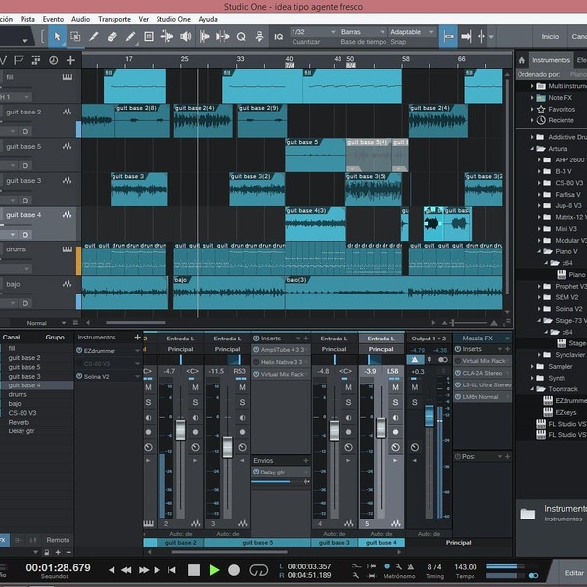Open the Adaptable Snap dropdown
The height and width of the screenshot is (587, 587).
click(x=412, y=32)
